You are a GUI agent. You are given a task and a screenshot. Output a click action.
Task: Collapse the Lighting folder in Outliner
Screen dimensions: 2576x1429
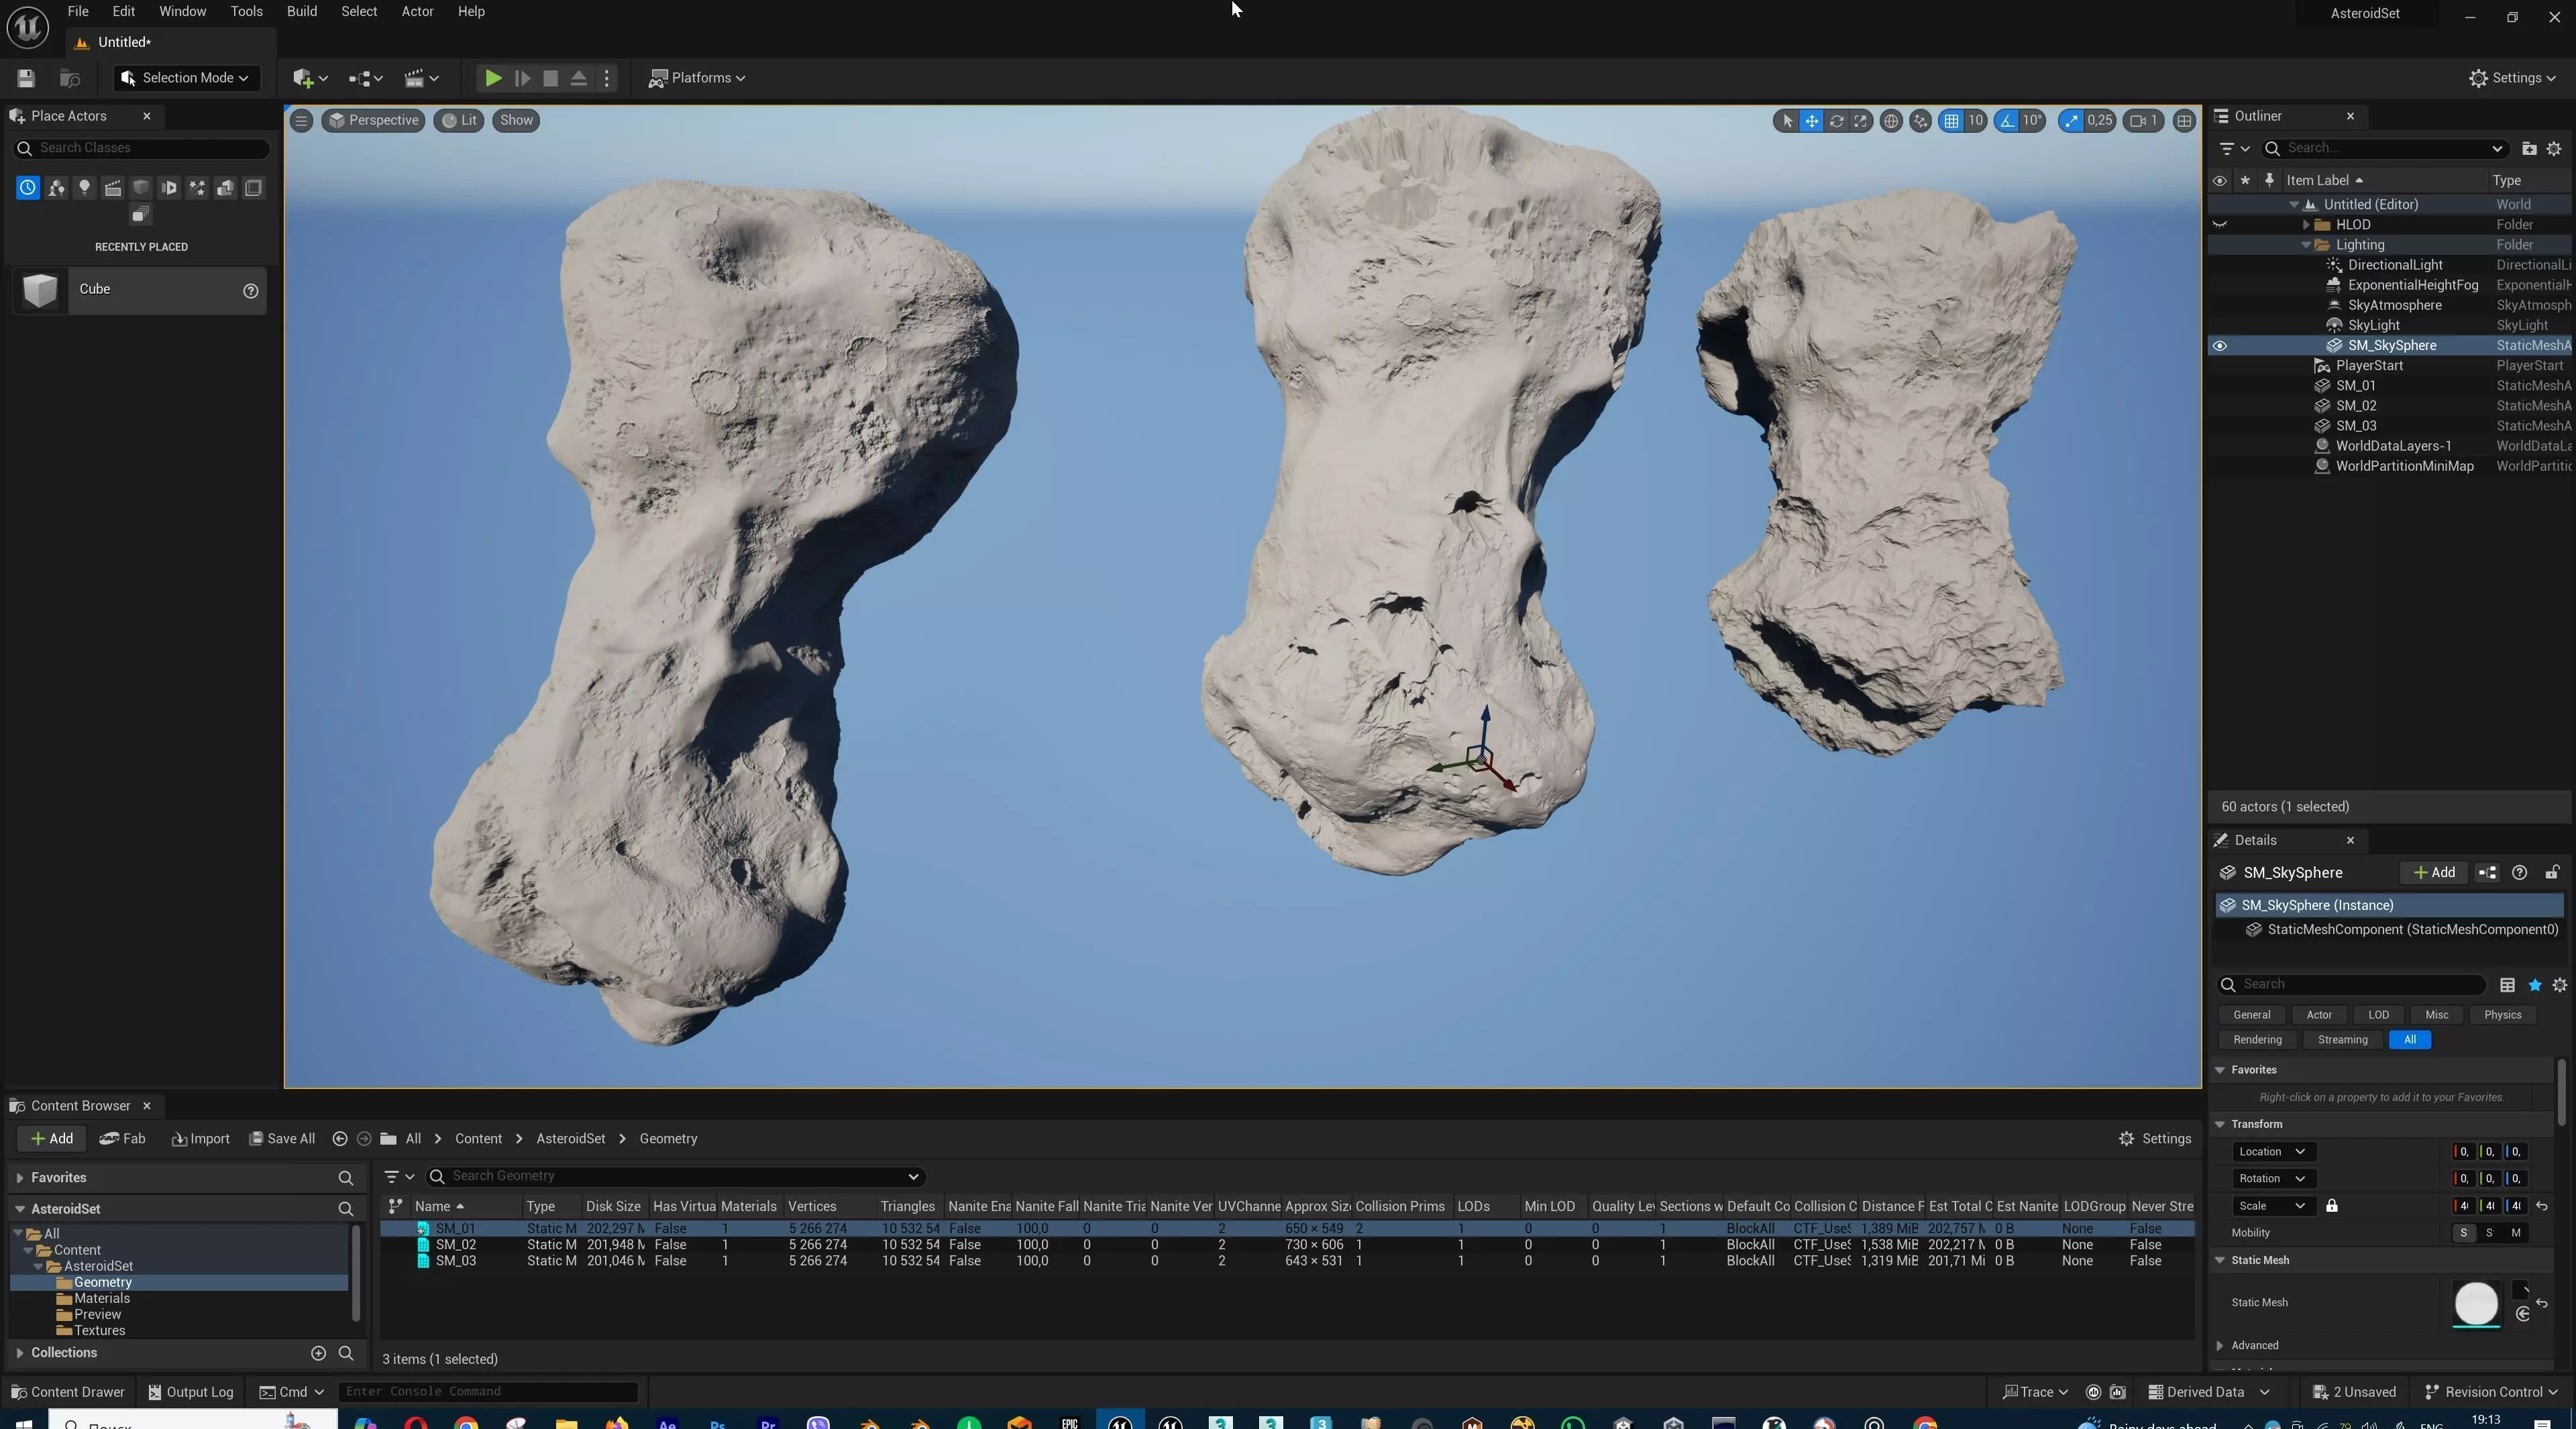tap(2306, 245)
